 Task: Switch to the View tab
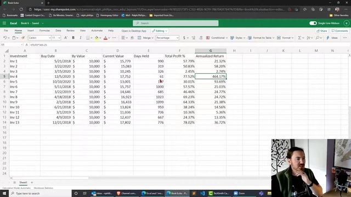click(x=83, y=31)
